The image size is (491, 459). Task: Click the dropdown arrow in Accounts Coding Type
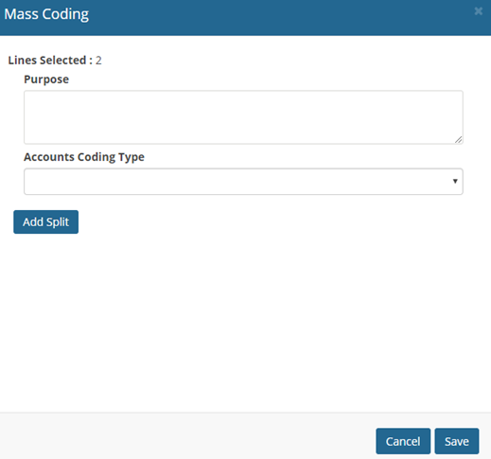[x=455, y=181]
